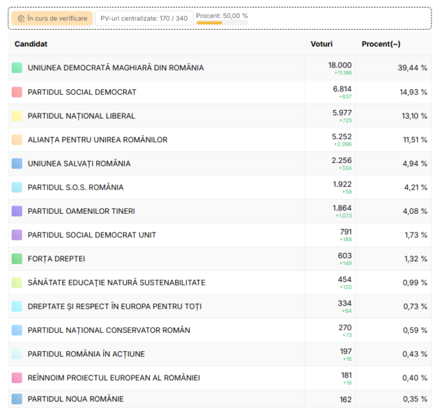Sort by the 'Voturi' column header
Image resolution: width=437 pixels, height=418 pixels.
(321, 44)
